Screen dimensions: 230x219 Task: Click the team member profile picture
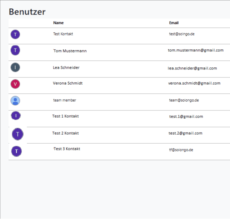(x=15, y=101)
